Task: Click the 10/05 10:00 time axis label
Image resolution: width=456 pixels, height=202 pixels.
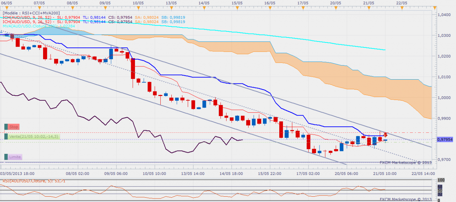Action: [154, 173]
